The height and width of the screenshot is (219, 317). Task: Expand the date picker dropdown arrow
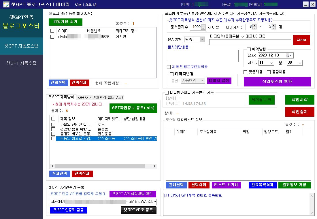pos(291,55)
